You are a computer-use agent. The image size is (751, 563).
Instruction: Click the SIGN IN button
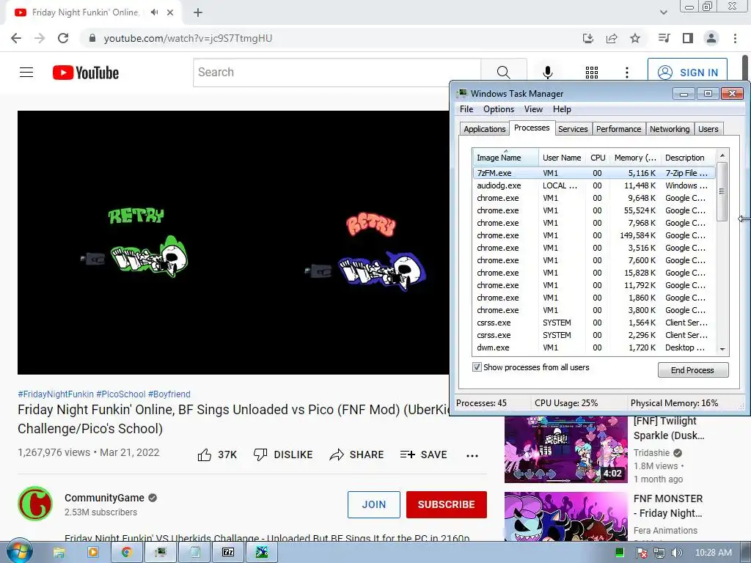[x=687, y=73]
